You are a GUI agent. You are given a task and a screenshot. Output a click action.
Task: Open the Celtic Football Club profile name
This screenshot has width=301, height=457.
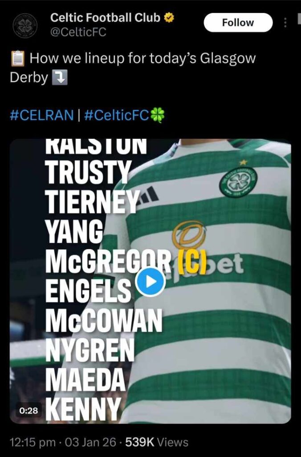pos(105,18)
